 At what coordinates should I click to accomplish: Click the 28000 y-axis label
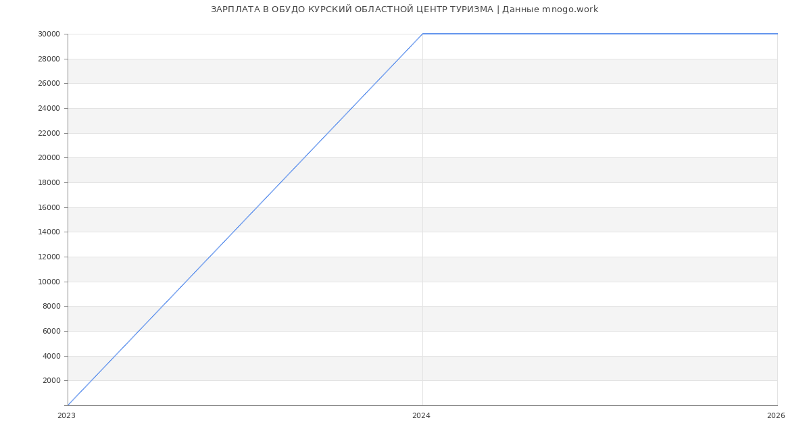tap(49, 59)
